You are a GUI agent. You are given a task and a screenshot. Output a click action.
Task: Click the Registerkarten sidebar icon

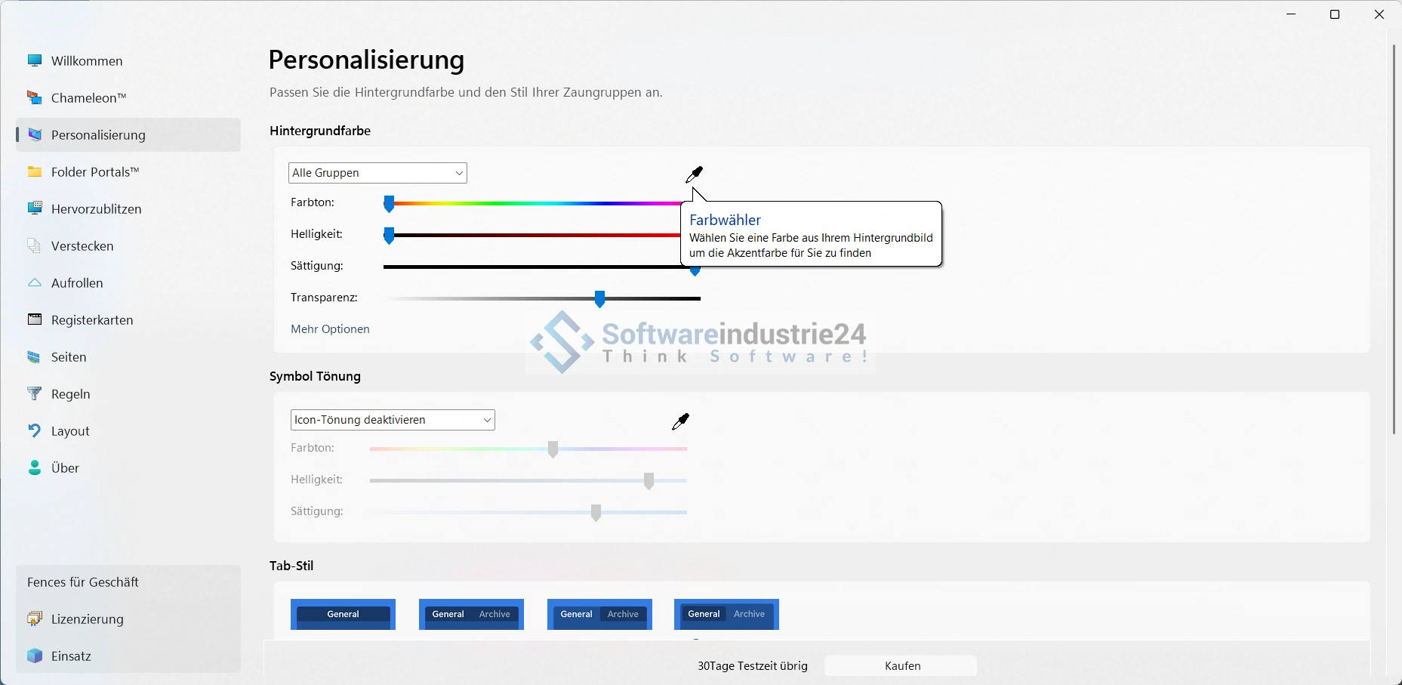click(35, 320)
